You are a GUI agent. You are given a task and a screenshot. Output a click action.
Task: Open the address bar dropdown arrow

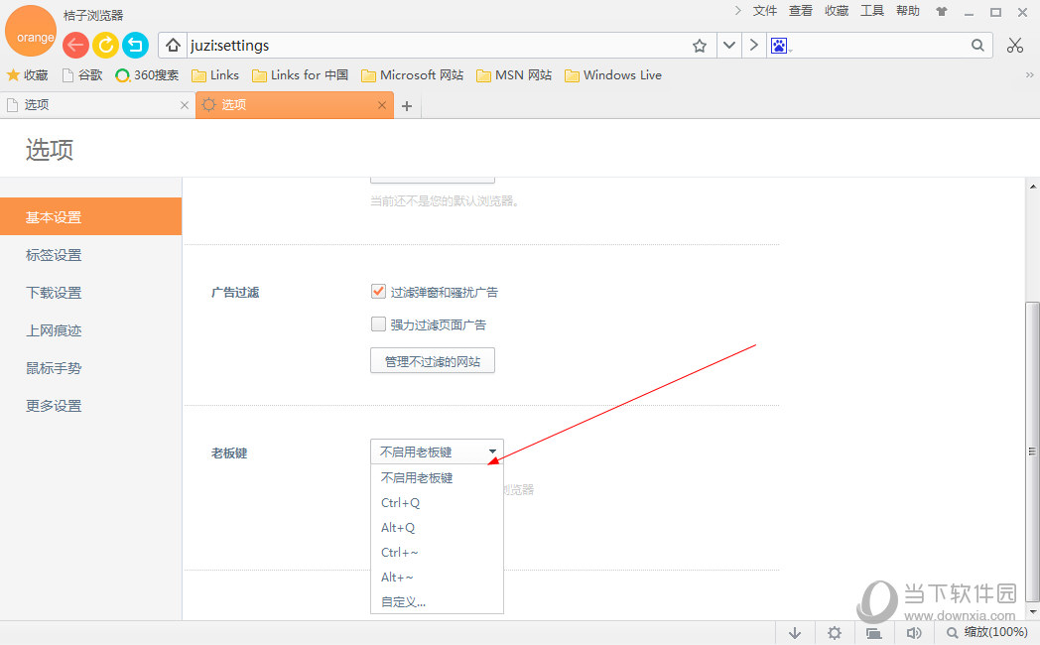tap(729, 45)
